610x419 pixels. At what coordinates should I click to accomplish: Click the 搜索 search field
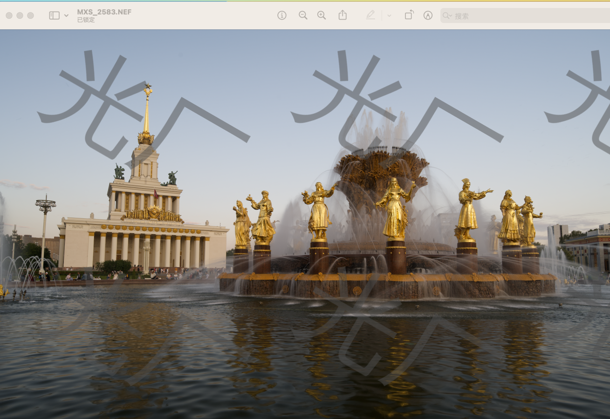point(525,15)
